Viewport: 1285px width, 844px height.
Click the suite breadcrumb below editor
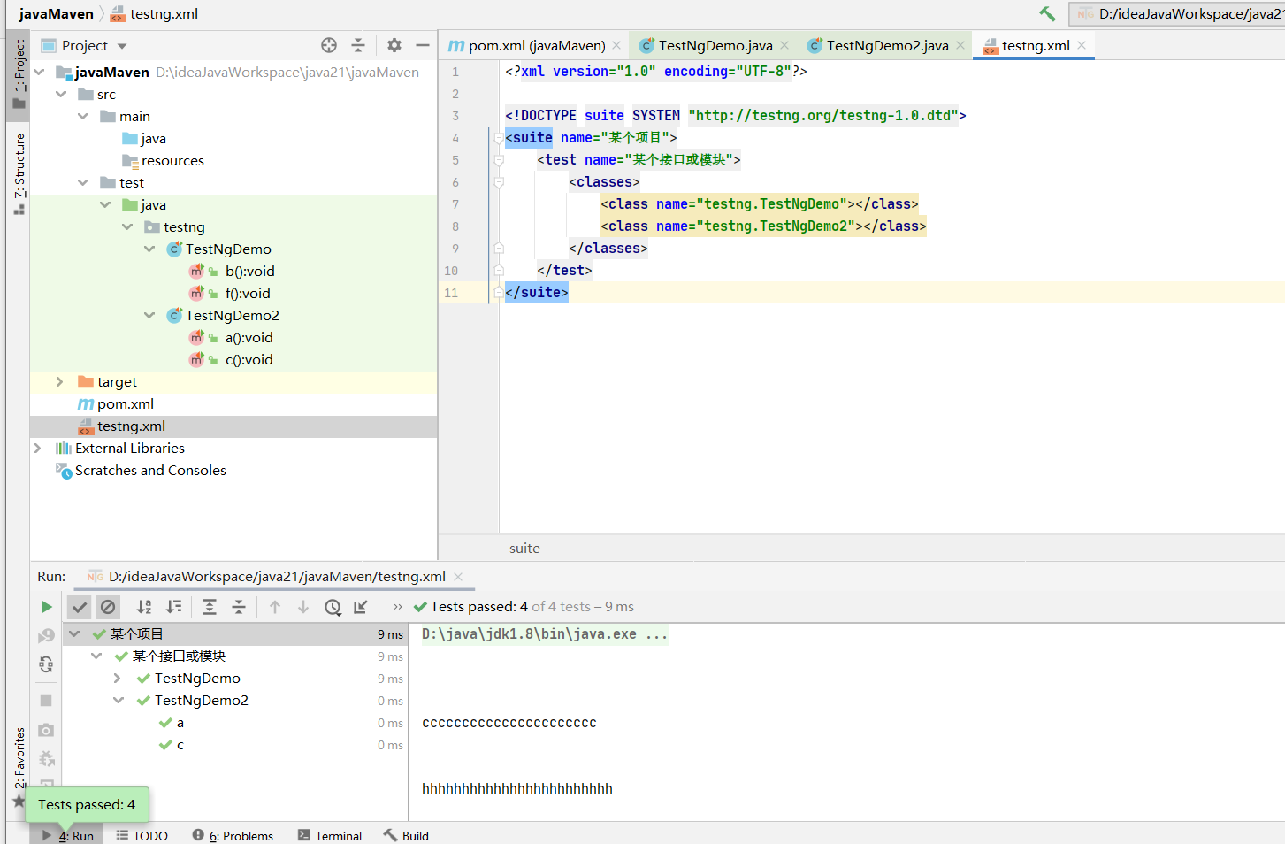coord(524,548)
